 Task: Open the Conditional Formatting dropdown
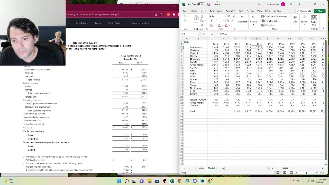click(274, 16)
